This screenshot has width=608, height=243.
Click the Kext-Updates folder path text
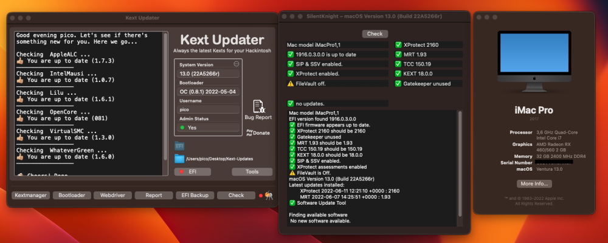tap(219, 159)
